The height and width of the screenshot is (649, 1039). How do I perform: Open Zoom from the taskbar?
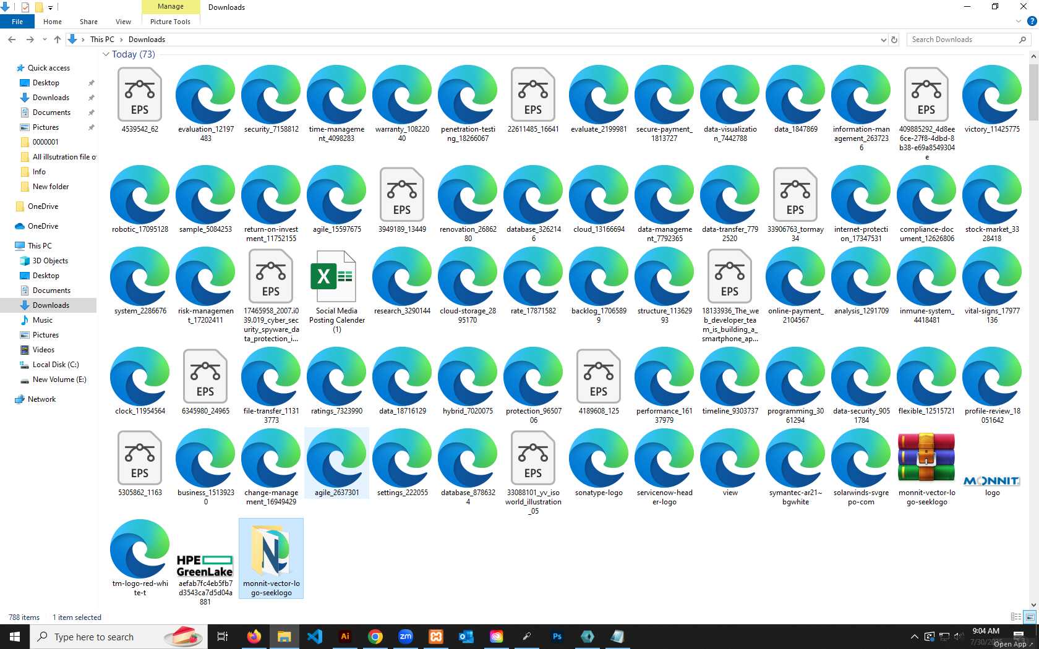406,637
